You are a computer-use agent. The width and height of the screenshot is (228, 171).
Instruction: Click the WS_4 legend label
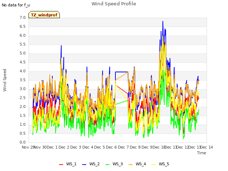(x=141, y=164)
